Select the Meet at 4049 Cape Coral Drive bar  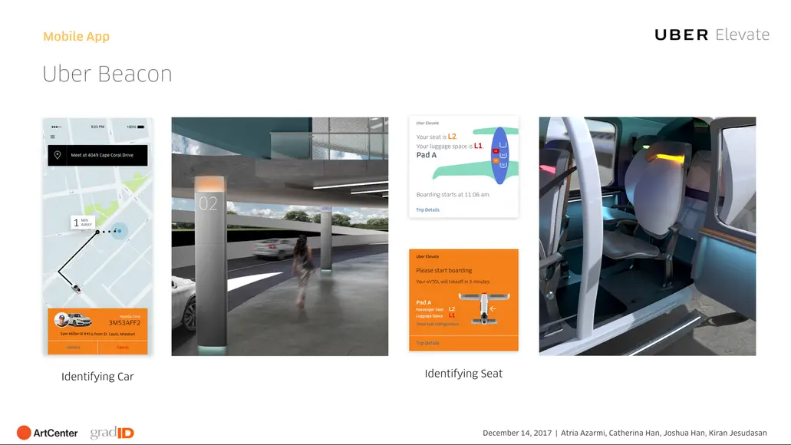[98, 156]
